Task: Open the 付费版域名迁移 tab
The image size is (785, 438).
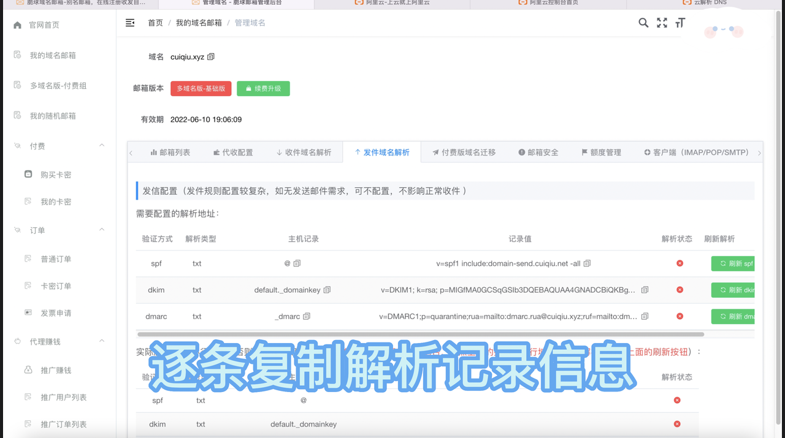Action: click(464, 153)
